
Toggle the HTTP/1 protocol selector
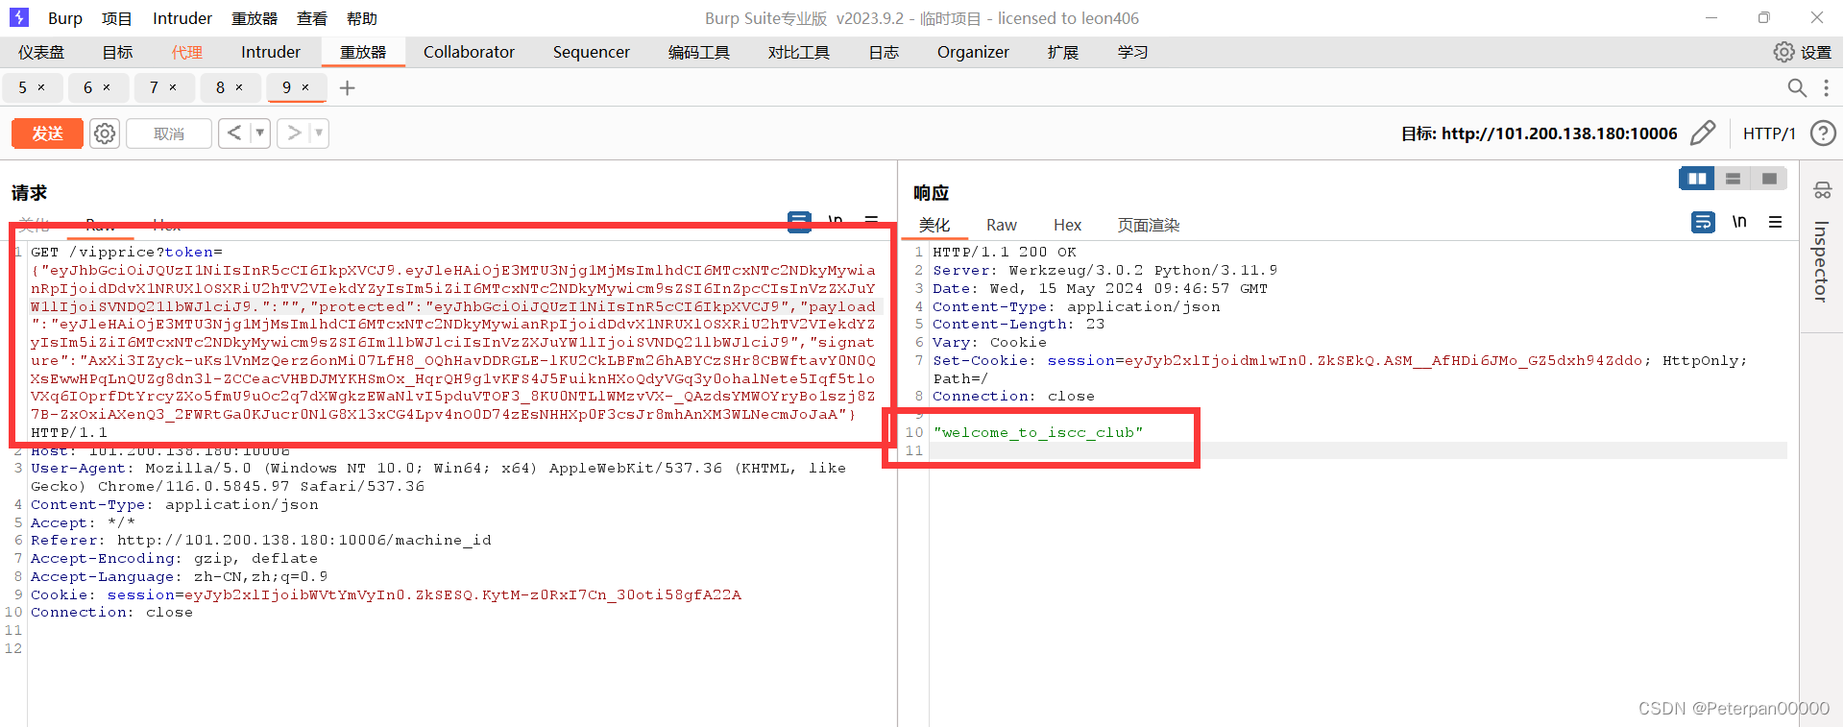coord(1769,133)
